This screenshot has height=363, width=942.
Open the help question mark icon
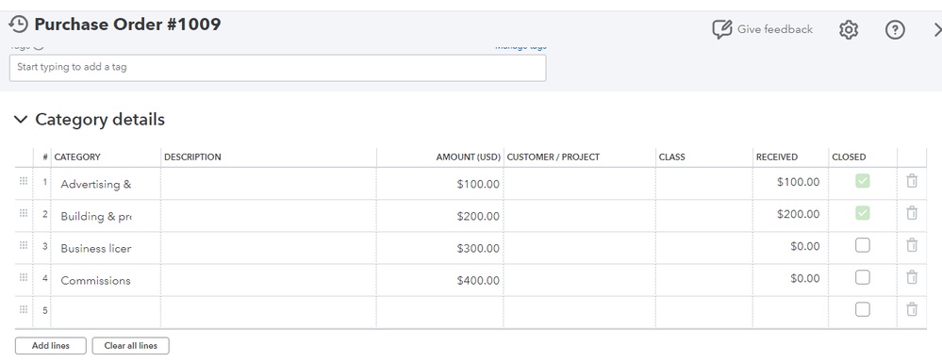(895, 29)
